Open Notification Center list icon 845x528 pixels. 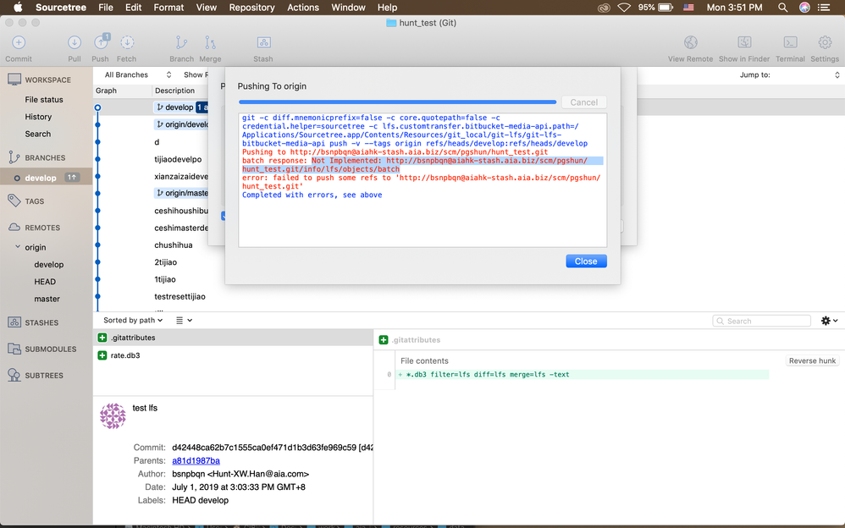click(824, 8)
